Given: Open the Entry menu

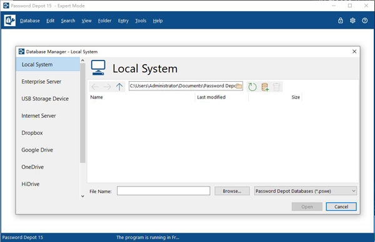Looking at the screenshot, I should 123,21.
